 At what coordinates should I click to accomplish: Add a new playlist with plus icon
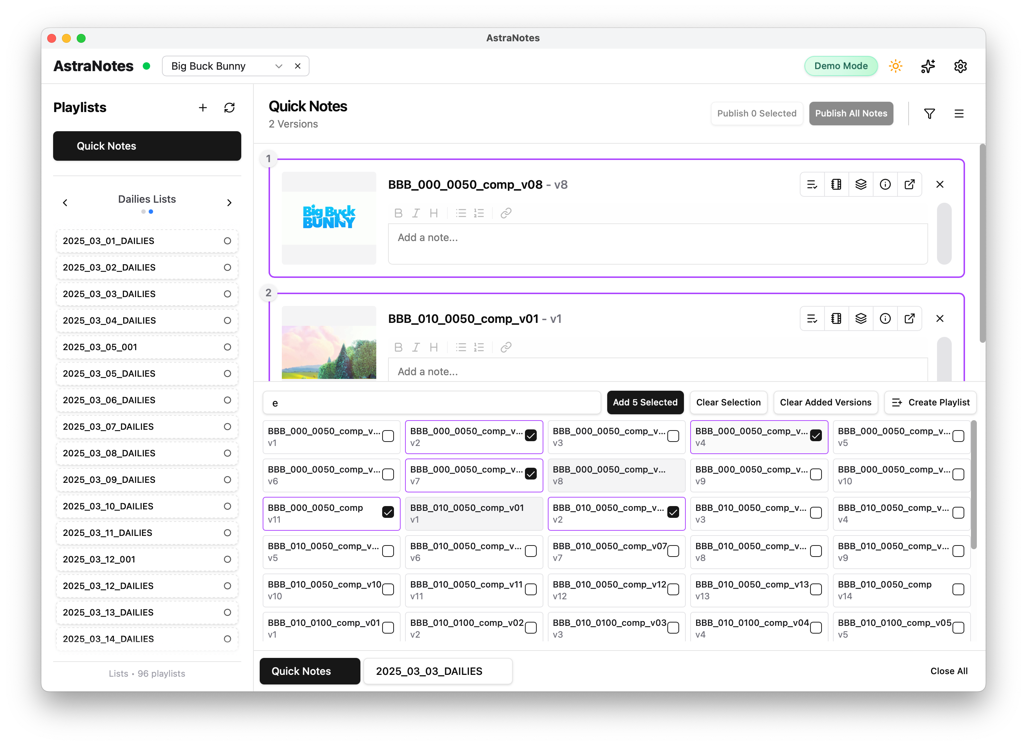pos(203,108)
